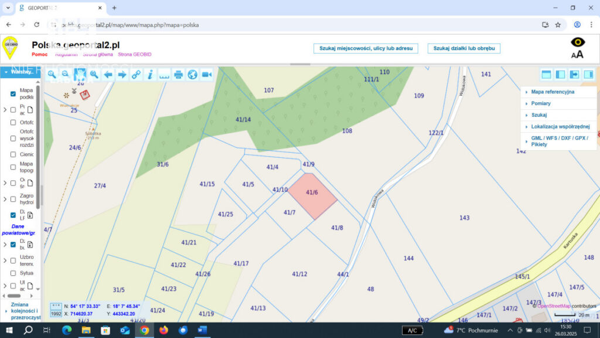
Task: Enable the Cieniowanie layer checkbox
Action: click(x=13, y=154)
